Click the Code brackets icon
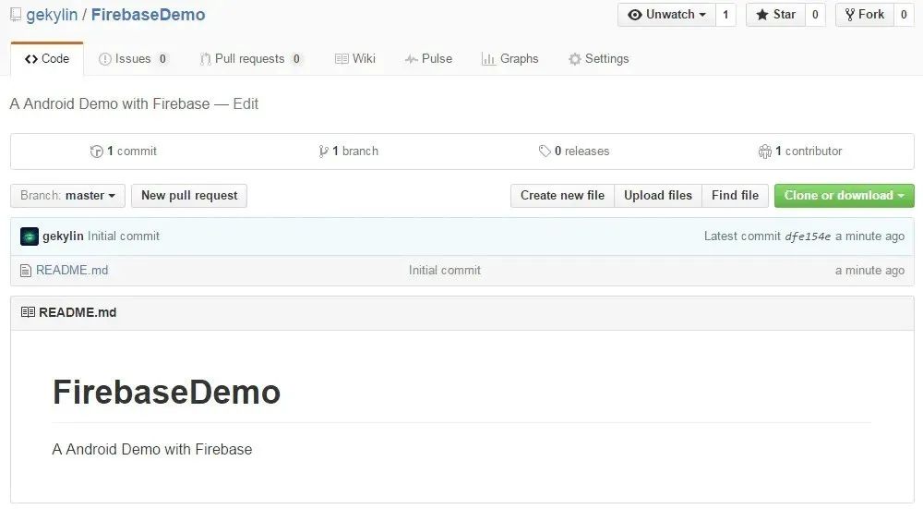923x509 pixels. [x=31, y=59]
